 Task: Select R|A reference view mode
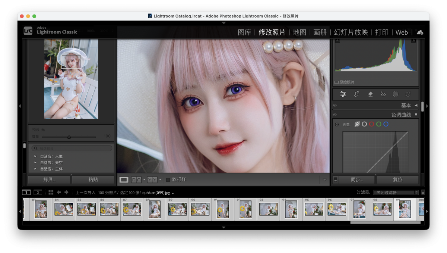click(136, 179)
